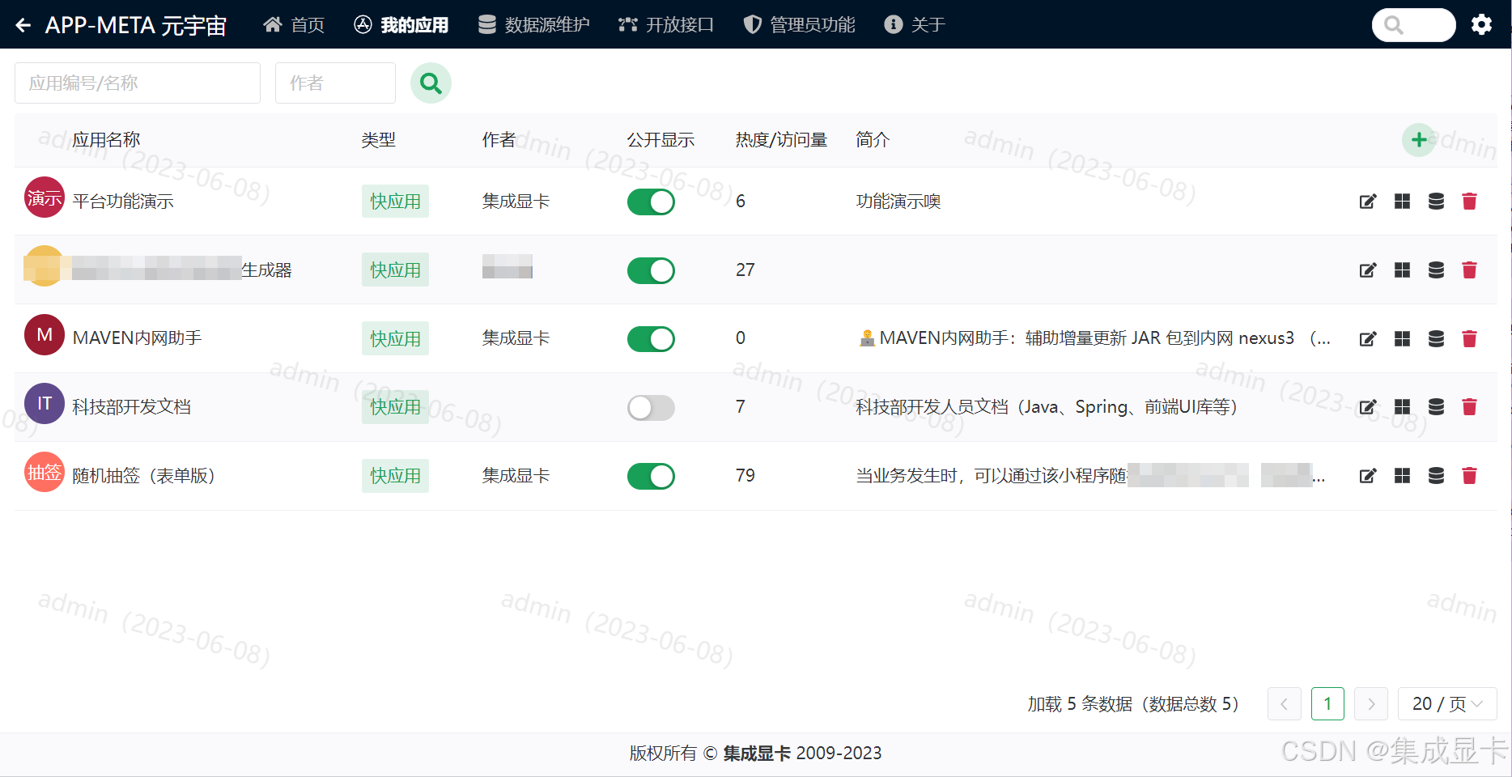Click the 抽签 avatar of 随机抽签
Screen dimensions: 1512x777
tap(45, 472)
